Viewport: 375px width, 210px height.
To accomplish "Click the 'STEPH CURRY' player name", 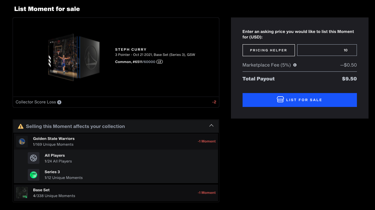I will tap(131, 49).
